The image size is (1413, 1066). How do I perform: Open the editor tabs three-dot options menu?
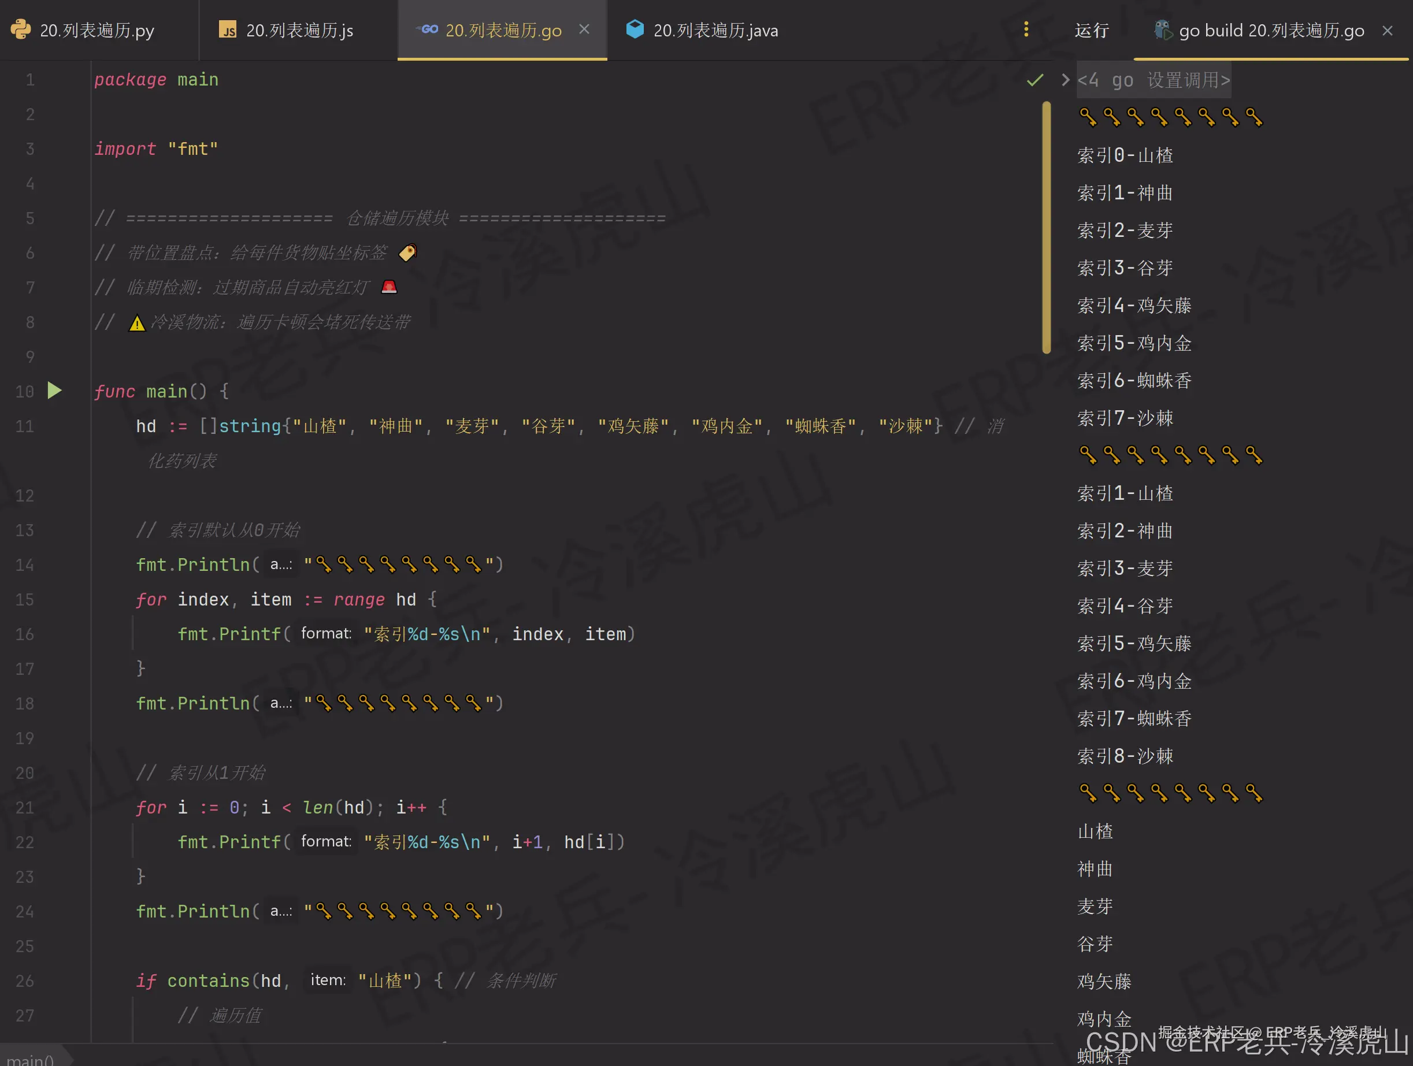point(1026,29)
